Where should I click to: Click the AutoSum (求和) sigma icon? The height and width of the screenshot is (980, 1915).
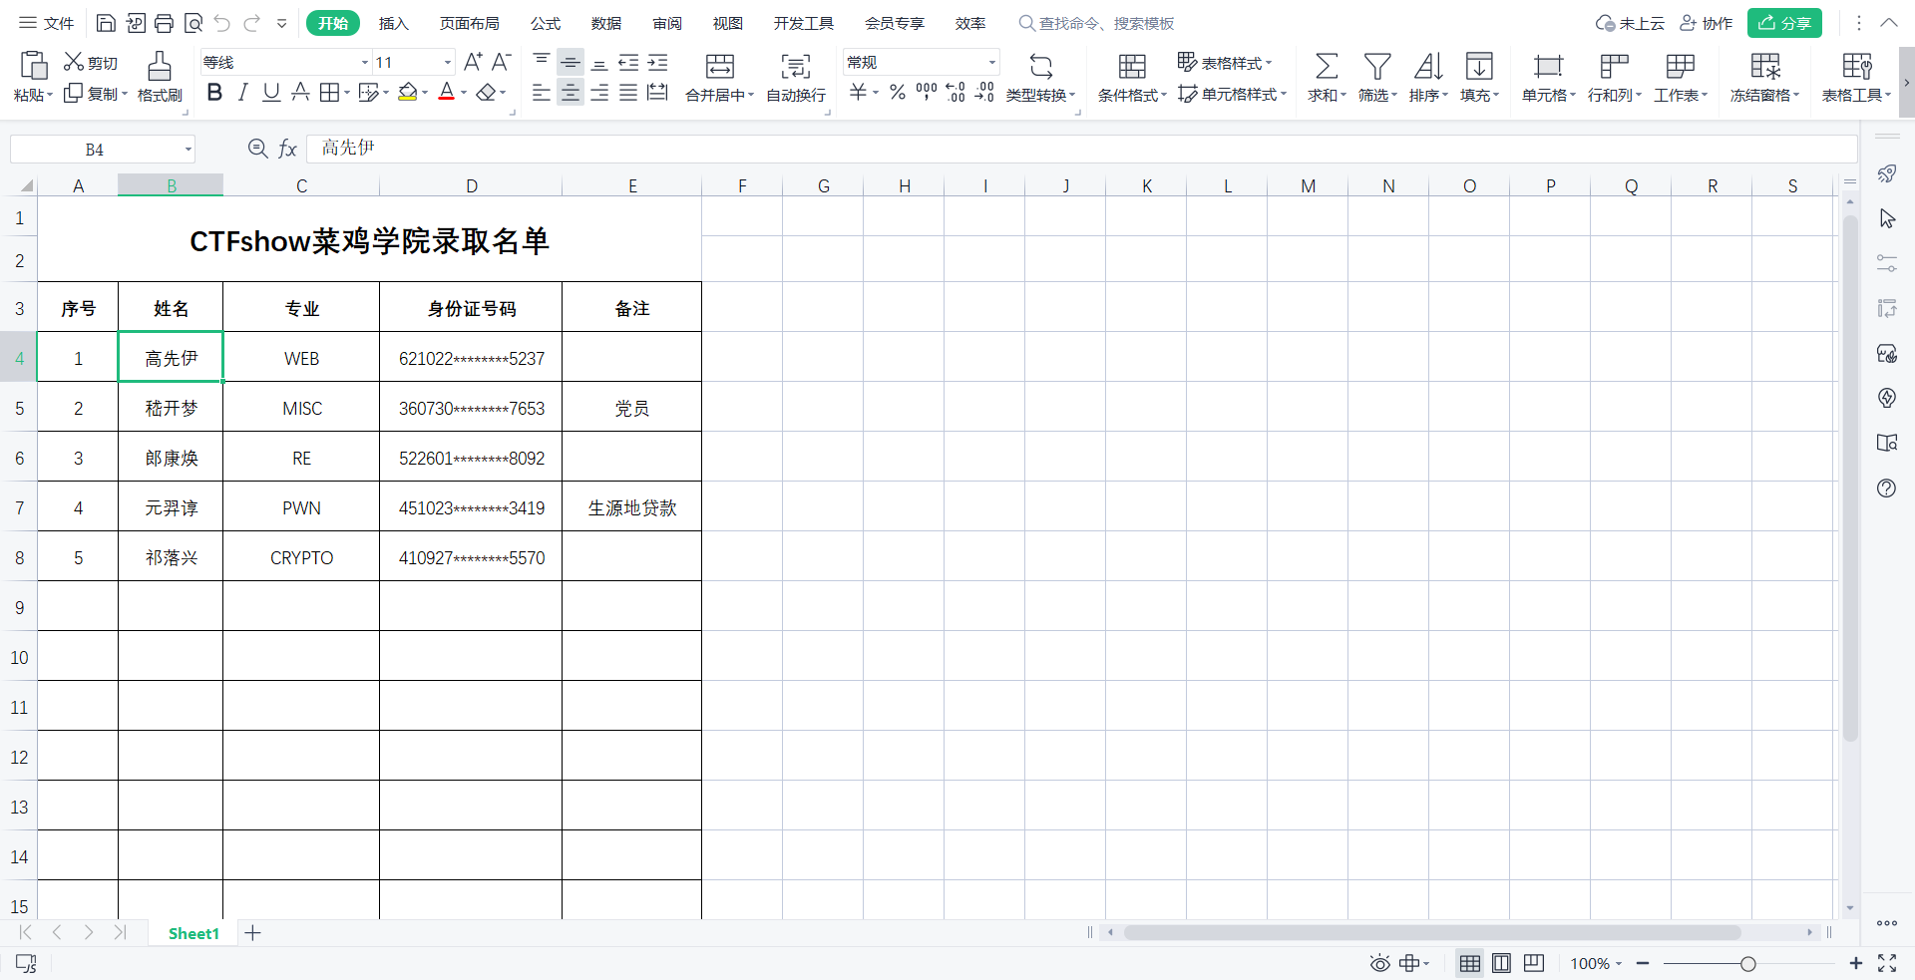tap(1326, 67)
